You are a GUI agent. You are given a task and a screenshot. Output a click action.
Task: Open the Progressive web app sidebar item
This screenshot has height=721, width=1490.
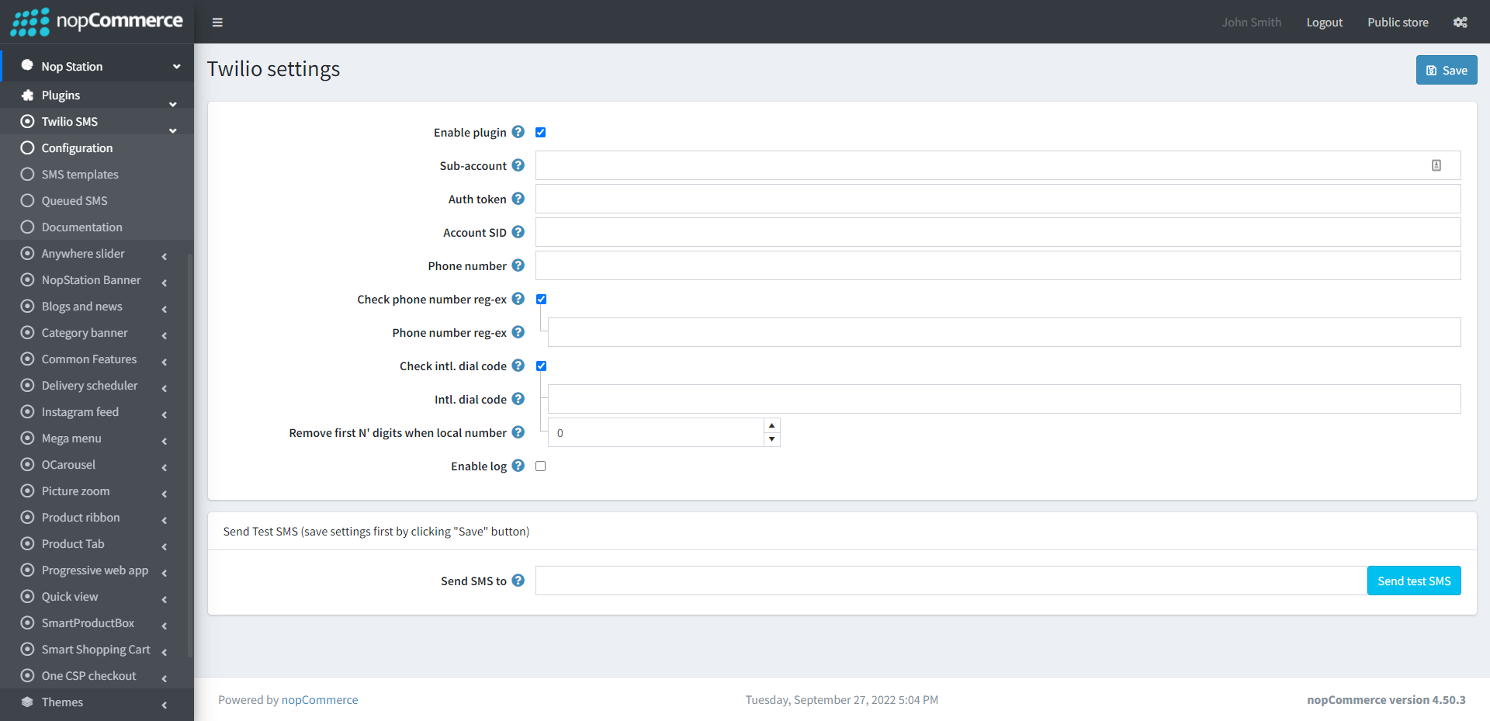[97, 570]
